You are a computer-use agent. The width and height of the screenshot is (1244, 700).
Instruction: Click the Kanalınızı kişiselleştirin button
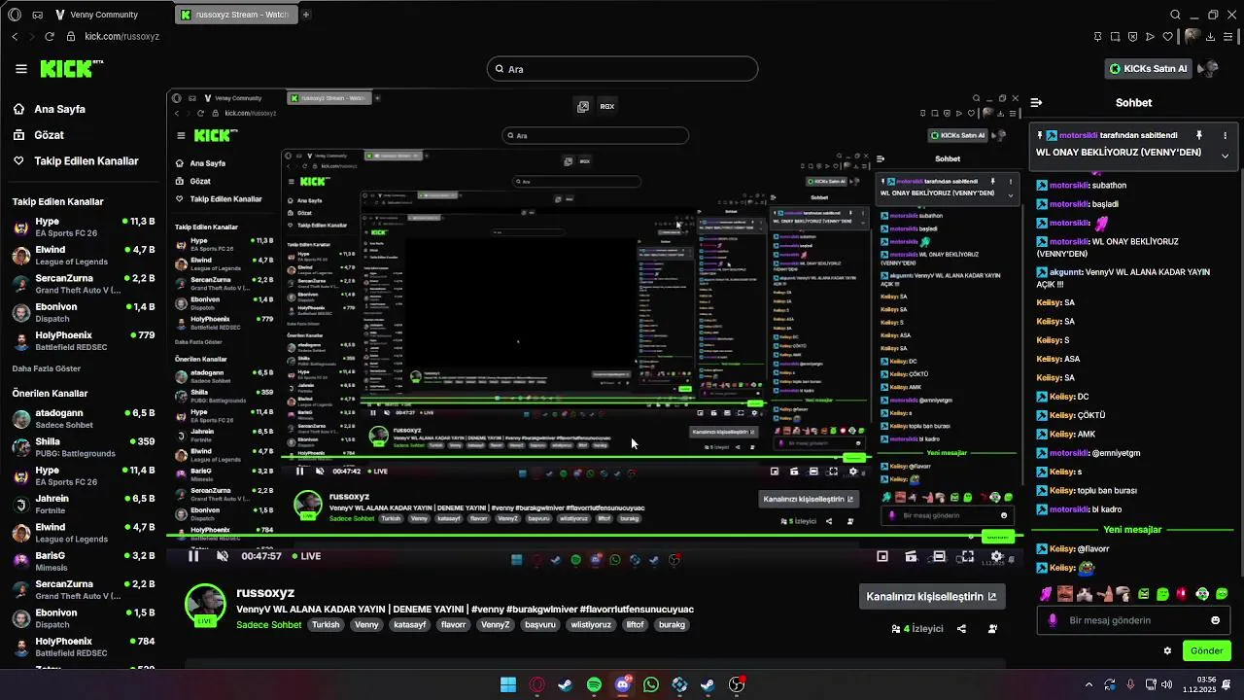click(x=931, y=596)
